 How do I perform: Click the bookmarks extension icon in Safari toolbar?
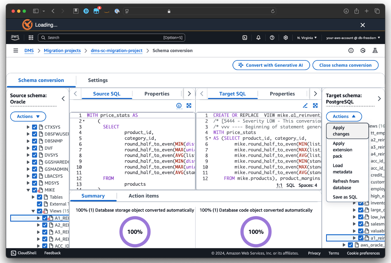point(75,11)
